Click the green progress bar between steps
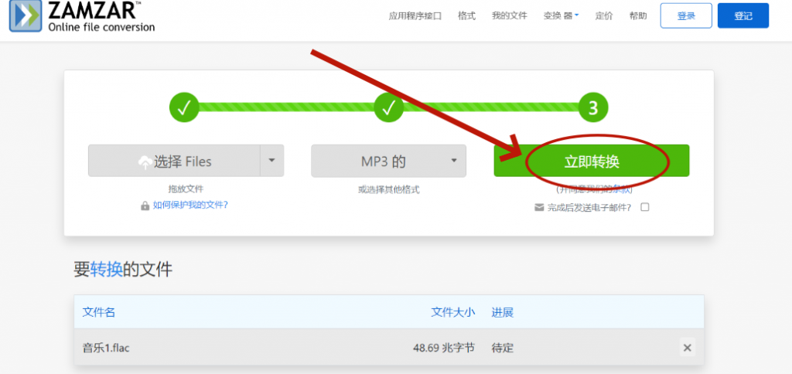This screenshot has height=374, width=792. coord(286,108)
